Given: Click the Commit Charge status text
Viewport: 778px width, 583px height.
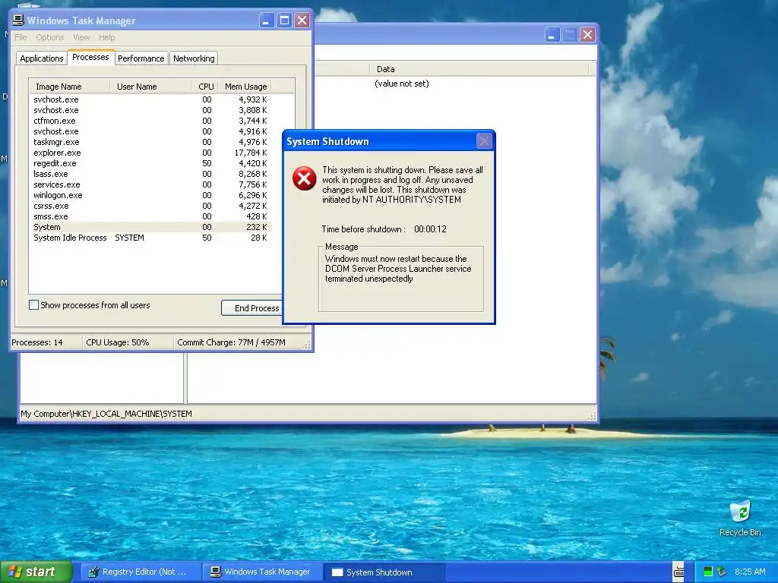Looking at the screenshot, I should pyautogui.click(x=231, y=342).
